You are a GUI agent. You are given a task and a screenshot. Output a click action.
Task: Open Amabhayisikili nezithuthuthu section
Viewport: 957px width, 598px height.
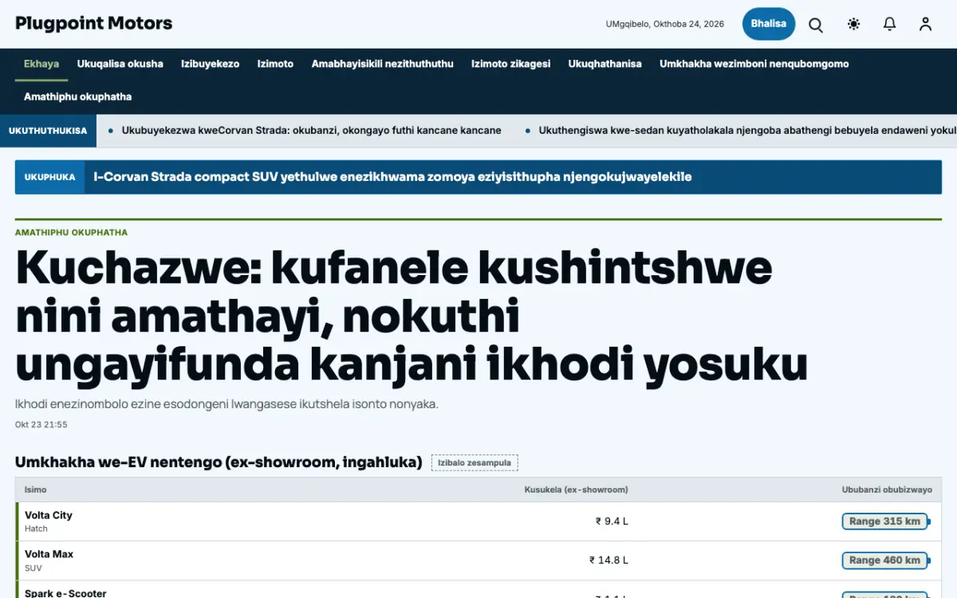[383, 64]
